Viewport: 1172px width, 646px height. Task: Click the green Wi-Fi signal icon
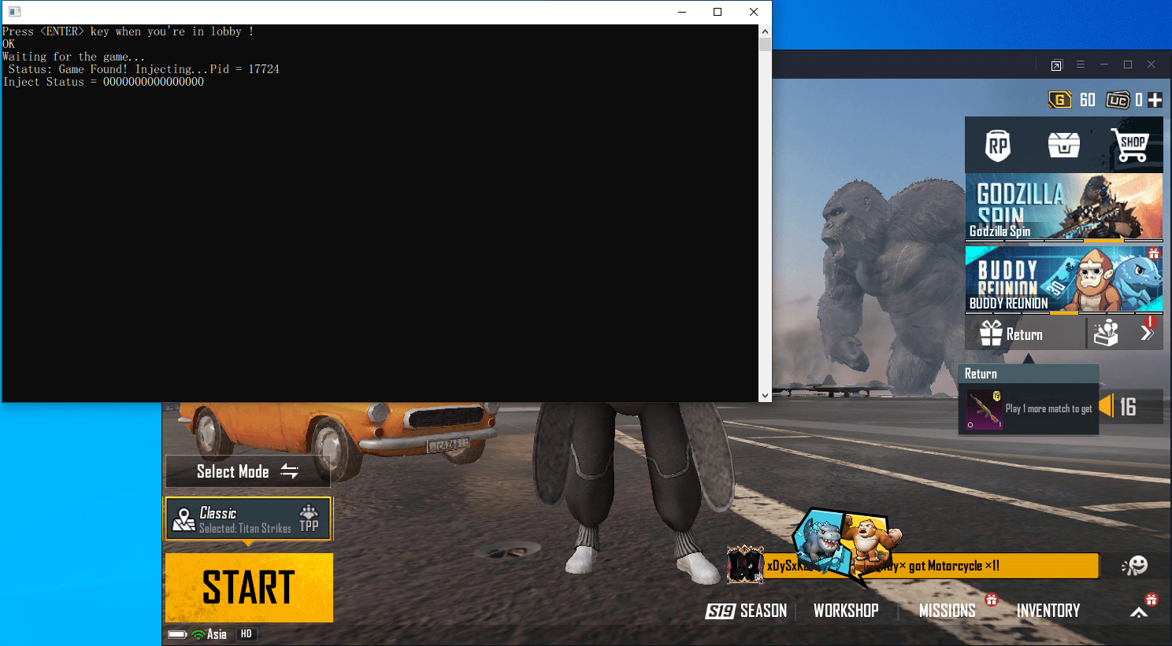pyautogui.click(x=198, y=634)
